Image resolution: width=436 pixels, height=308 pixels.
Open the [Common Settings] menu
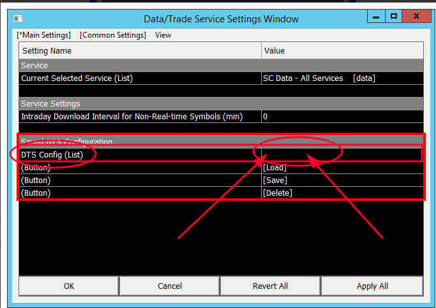coord(113,35)
